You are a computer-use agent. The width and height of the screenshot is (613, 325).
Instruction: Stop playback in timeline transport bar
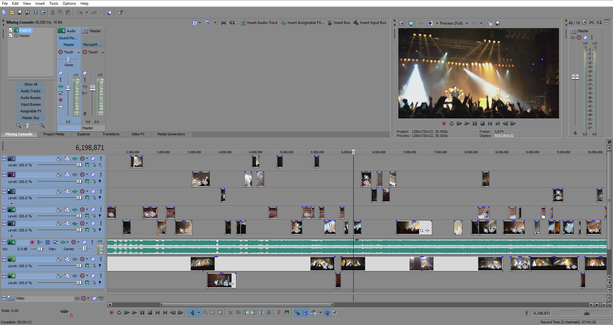pyautogui.click(x=150, y=313)
